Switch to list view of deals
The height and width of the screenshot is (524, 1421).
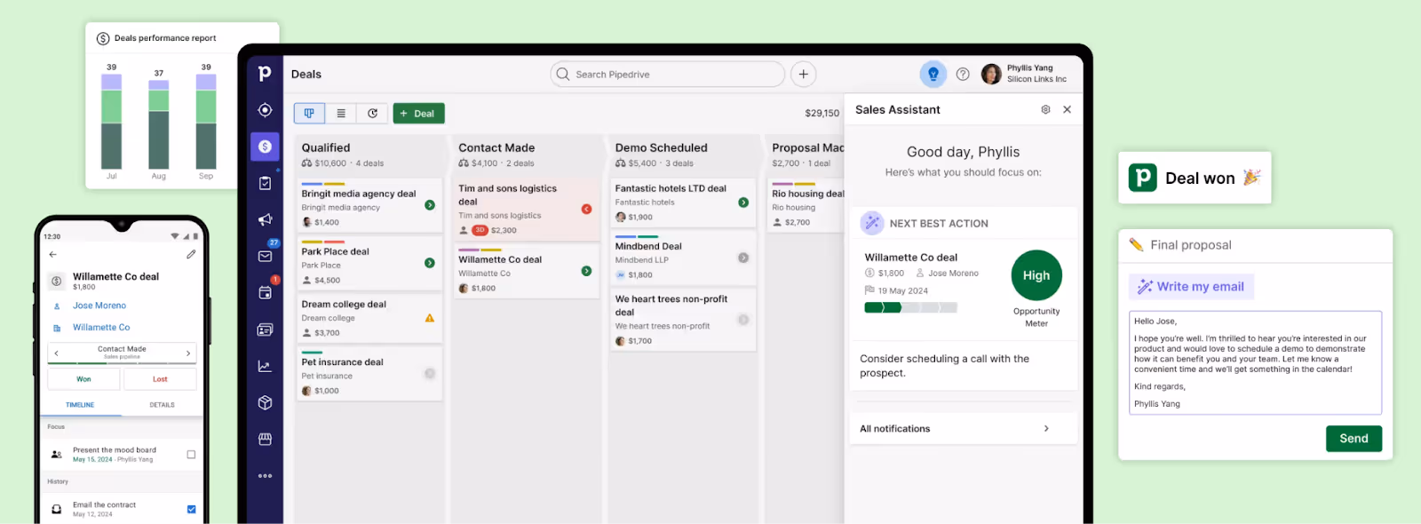(341, 113)
